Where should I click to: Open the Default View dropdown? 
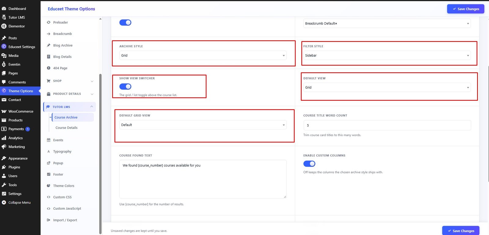tap(387, 88)
